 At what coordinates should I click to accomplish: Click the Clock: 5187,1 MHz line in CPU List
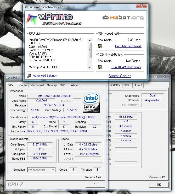(41, 50)
